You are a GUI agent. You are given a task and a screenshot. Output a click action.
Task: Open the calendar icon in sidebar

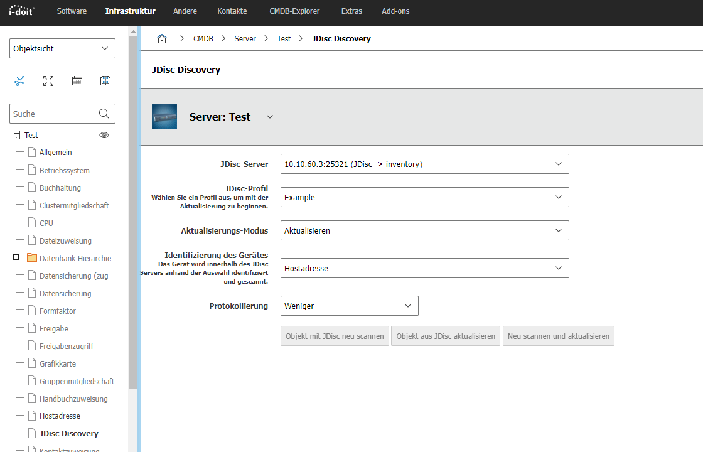pyautogui.click(x=77, y=81)
